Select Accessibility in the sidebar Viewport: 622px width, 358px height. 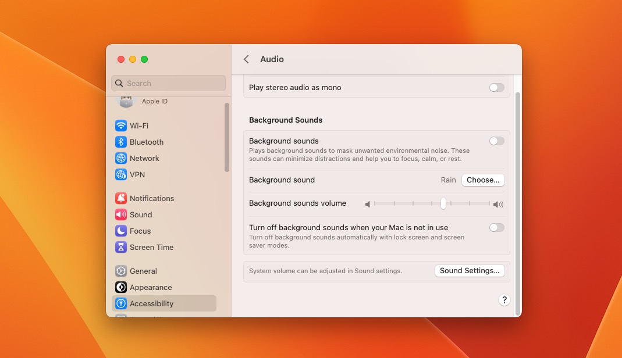pos(151,303)
